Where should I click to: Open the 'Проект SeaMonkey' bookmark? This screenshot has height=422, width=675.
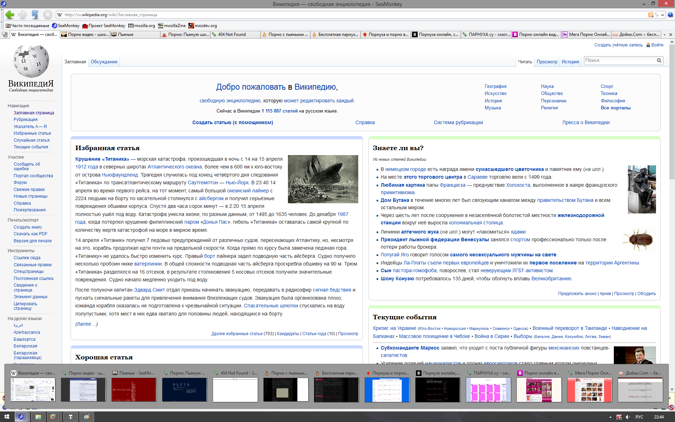coord(104,26)
